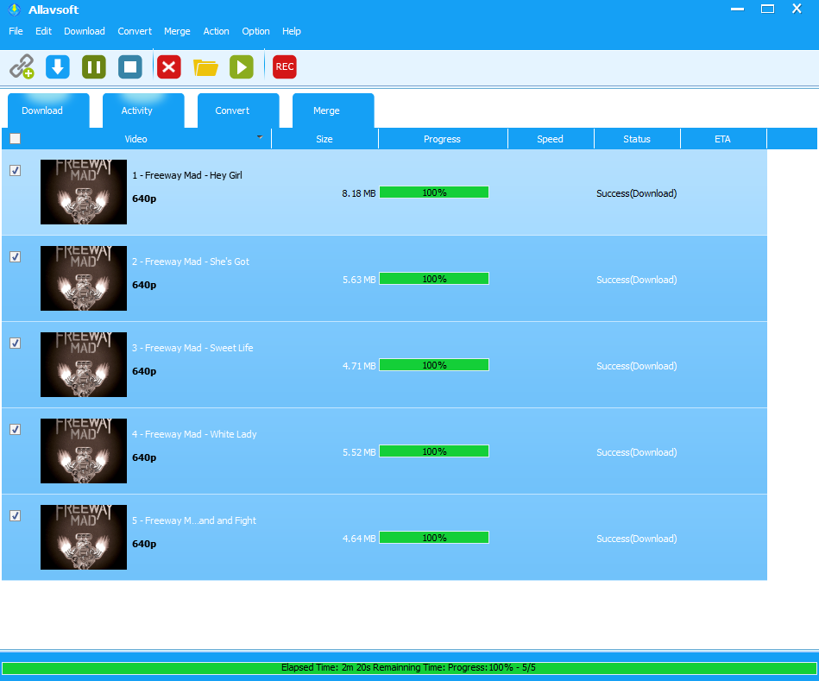Click the overall progress bar at bottom
819x681 pixels.
[x=408, y=667]
